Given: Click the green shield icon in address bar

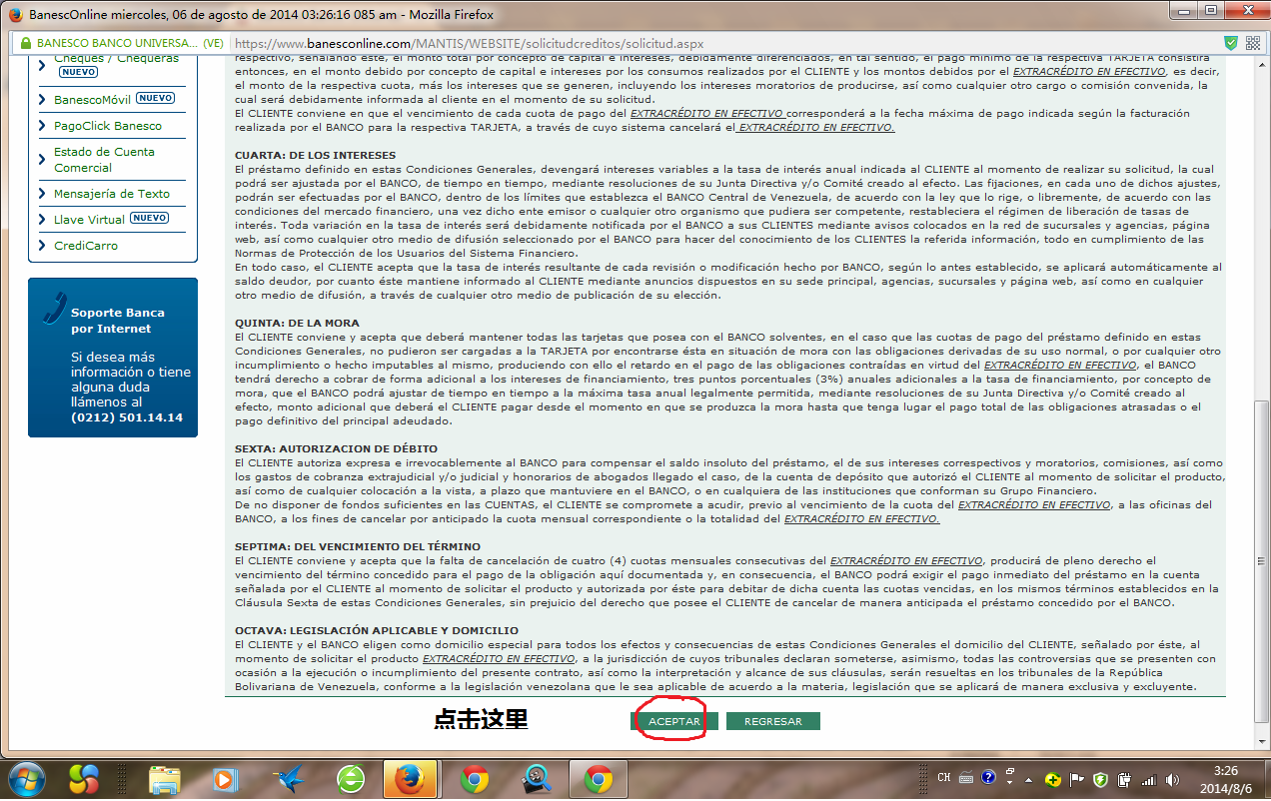Looking at the screenshot, I should coord(1231,44).
